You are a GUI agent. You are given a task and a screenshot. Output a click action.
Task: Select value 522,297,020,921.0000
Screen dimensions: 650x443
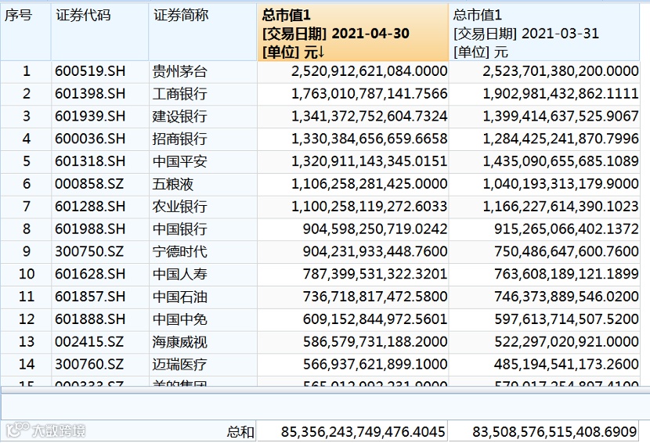click(x=566, y=341)
